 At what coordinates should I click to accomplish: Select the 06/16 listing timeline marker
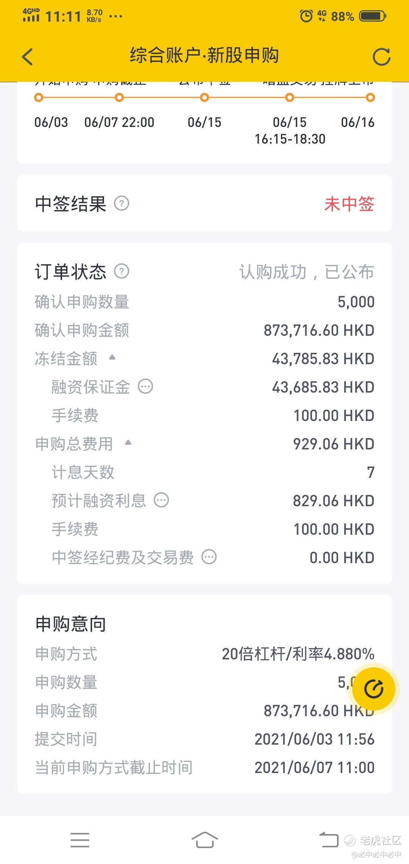pos(370,98)
